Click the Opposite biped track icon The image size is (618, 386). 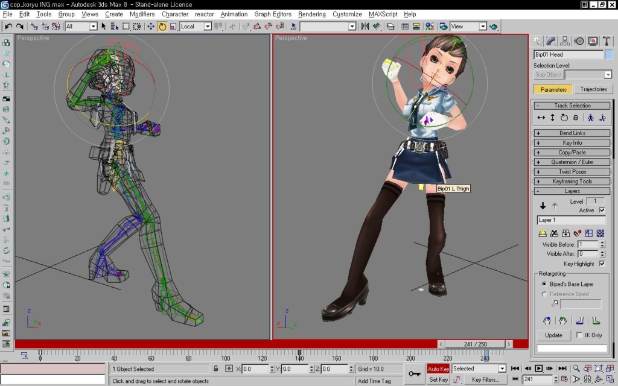pyautogui.click(x=602, y=118)
